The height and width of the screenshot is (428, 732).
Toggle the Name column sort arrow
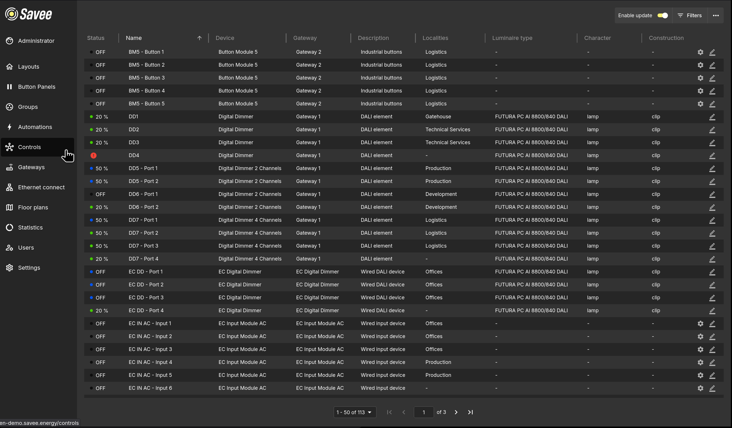[200, 38]
